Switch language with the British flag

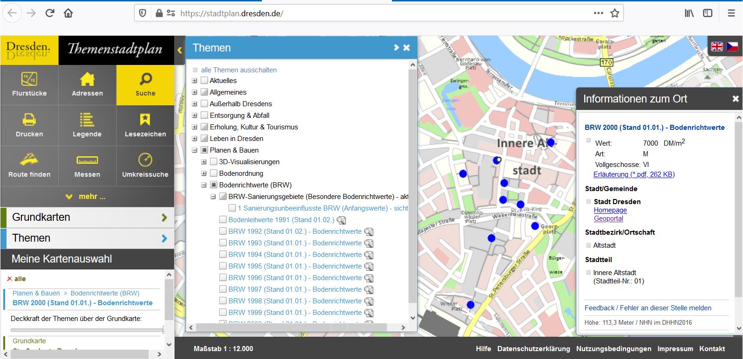[717, 46]
